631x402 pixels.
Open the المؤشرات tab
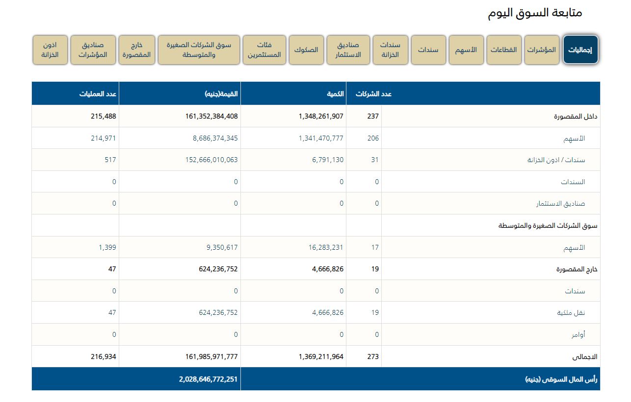pyautogui.click(x=542, y=50)
